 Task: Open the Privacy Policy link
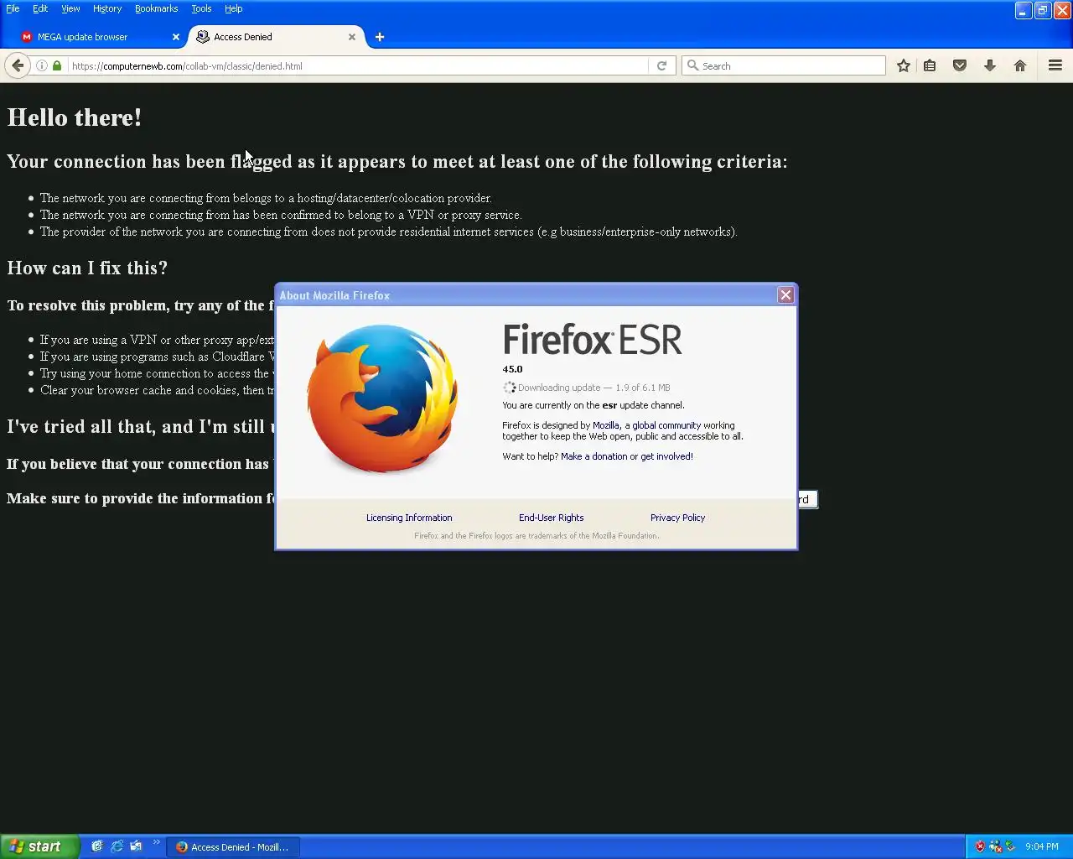[677, 518]
